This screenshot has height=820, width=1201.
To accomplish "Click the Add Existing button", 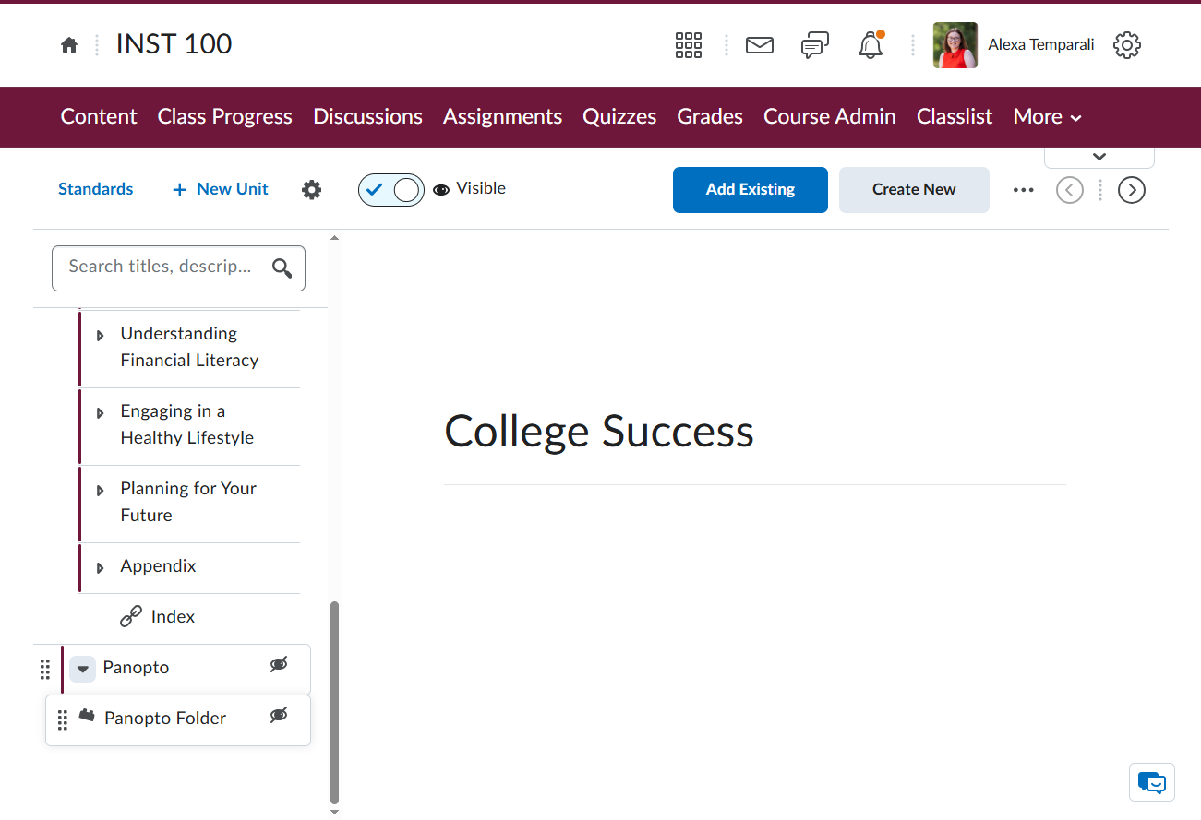I will 751,190.
